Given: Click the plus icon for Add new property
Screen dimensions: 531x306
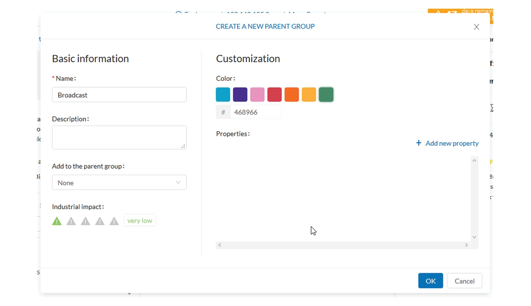Looking at the screenshot, I should 418,143.
